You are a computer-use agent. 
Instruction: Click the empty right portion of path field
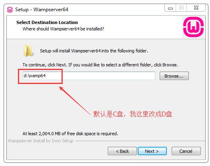(109, 76)
